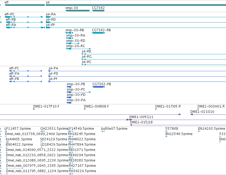Select the DME1-021O10 clone label
The image size is (226, 175).
click(202, 112)
